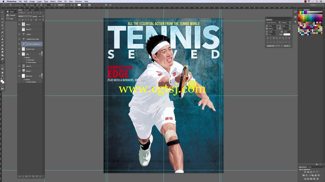Select the Paint Bucket tool
The height and width of the screenshot is (182, 325).
pos(2,49)
